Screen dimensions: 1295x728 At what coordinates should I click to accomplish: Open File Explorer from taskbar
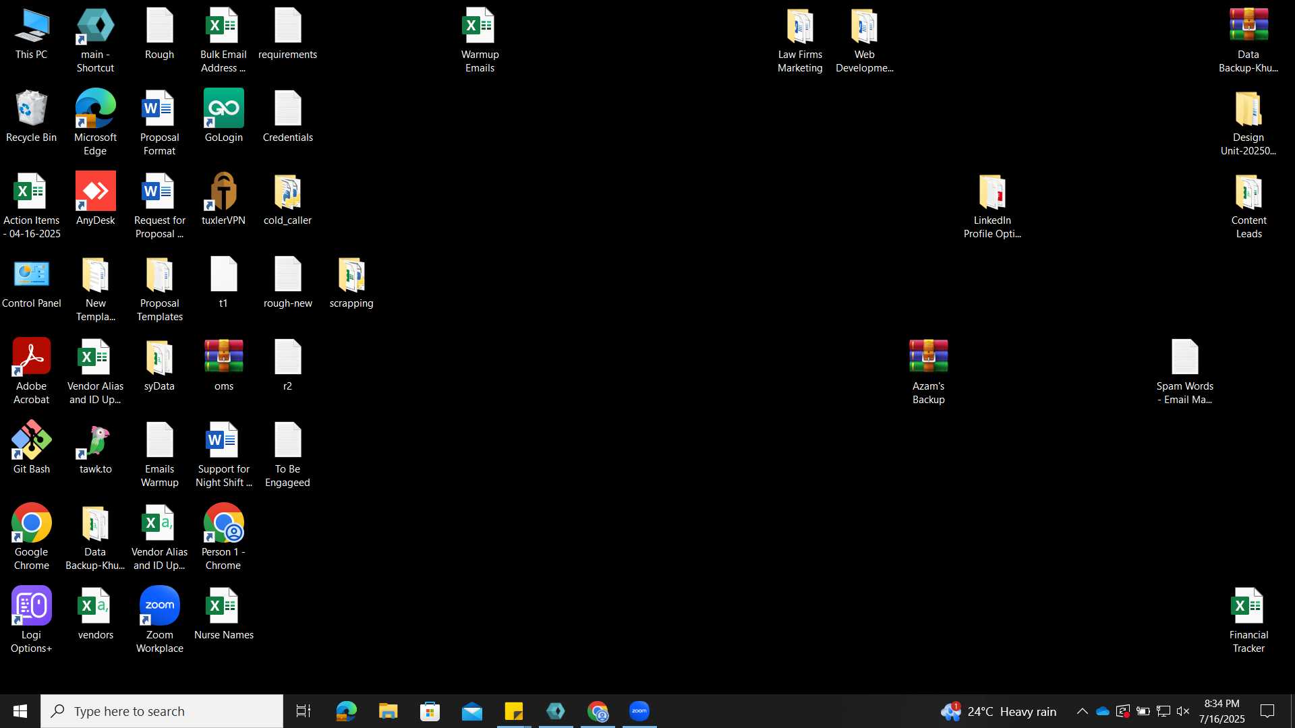tap(388, 711)
